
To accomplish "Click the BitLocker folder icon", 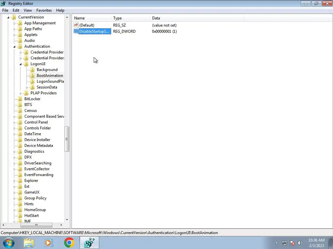I will (20, 99).
